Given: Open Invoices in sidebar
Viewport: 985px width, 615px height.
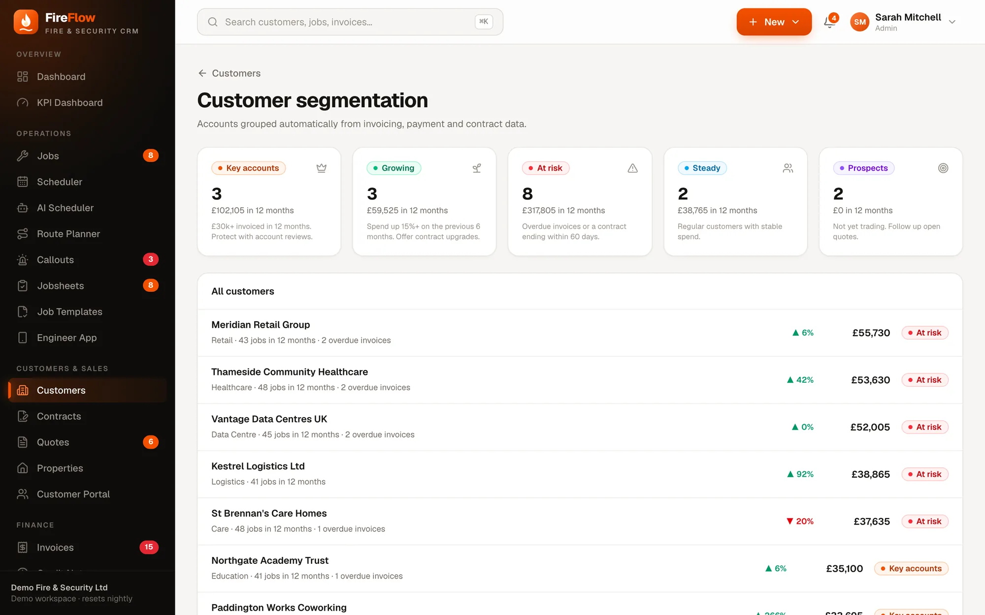Looking at the screenshot, I should 88,548.
